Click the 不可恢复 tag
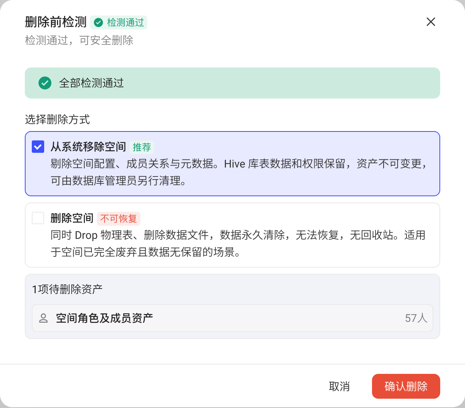The width and height of the screenshot is (465, 408). click(x=119, y=219)
